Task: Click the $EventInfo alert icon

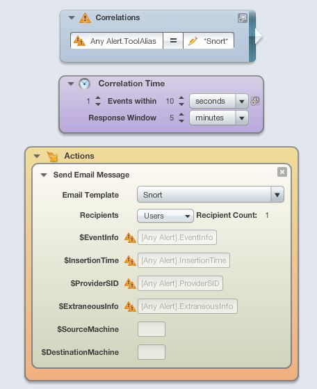Action: pyautogui.click(x=130, y=238)
